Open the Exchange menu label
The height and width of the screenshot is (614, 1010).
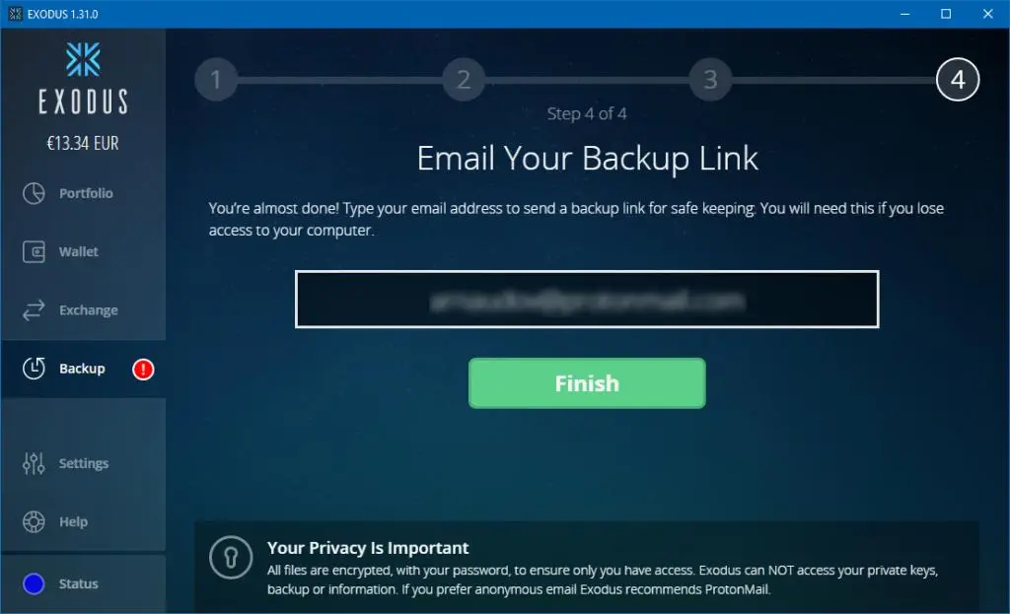click(x=88, y=310)
